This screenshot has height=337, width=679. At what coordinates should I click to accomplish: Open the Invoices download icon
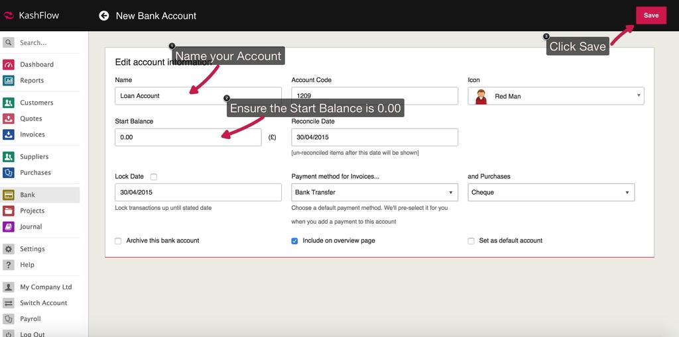click(x=9, y=134)
